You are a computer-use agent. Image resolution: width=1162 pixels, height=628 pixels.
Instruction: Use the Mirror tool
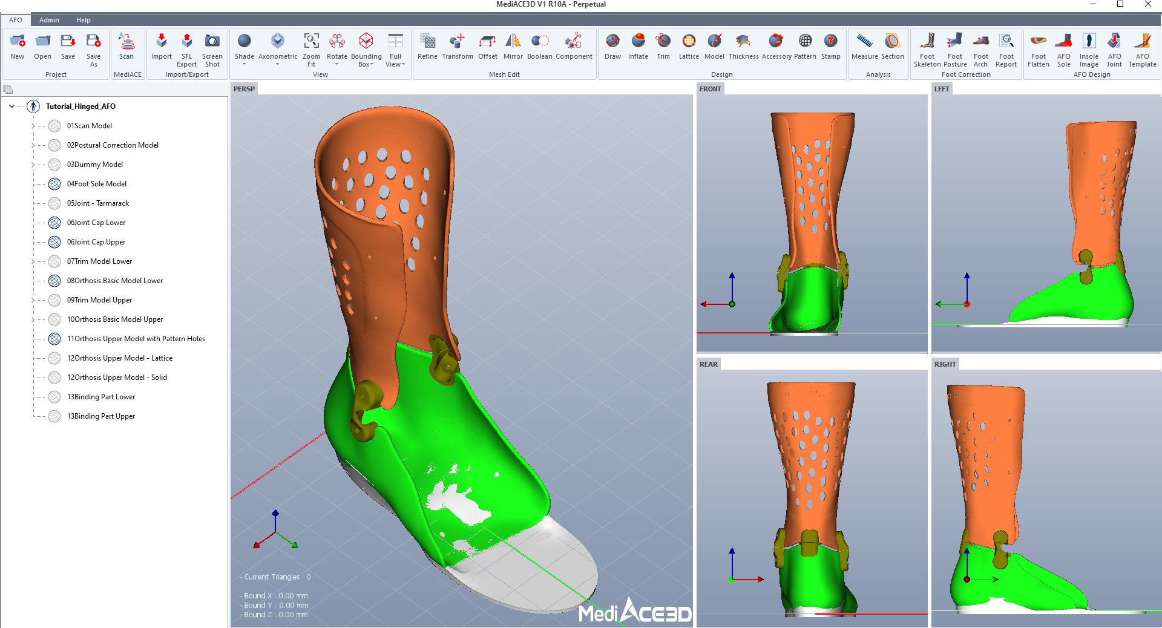click(513, 47)
